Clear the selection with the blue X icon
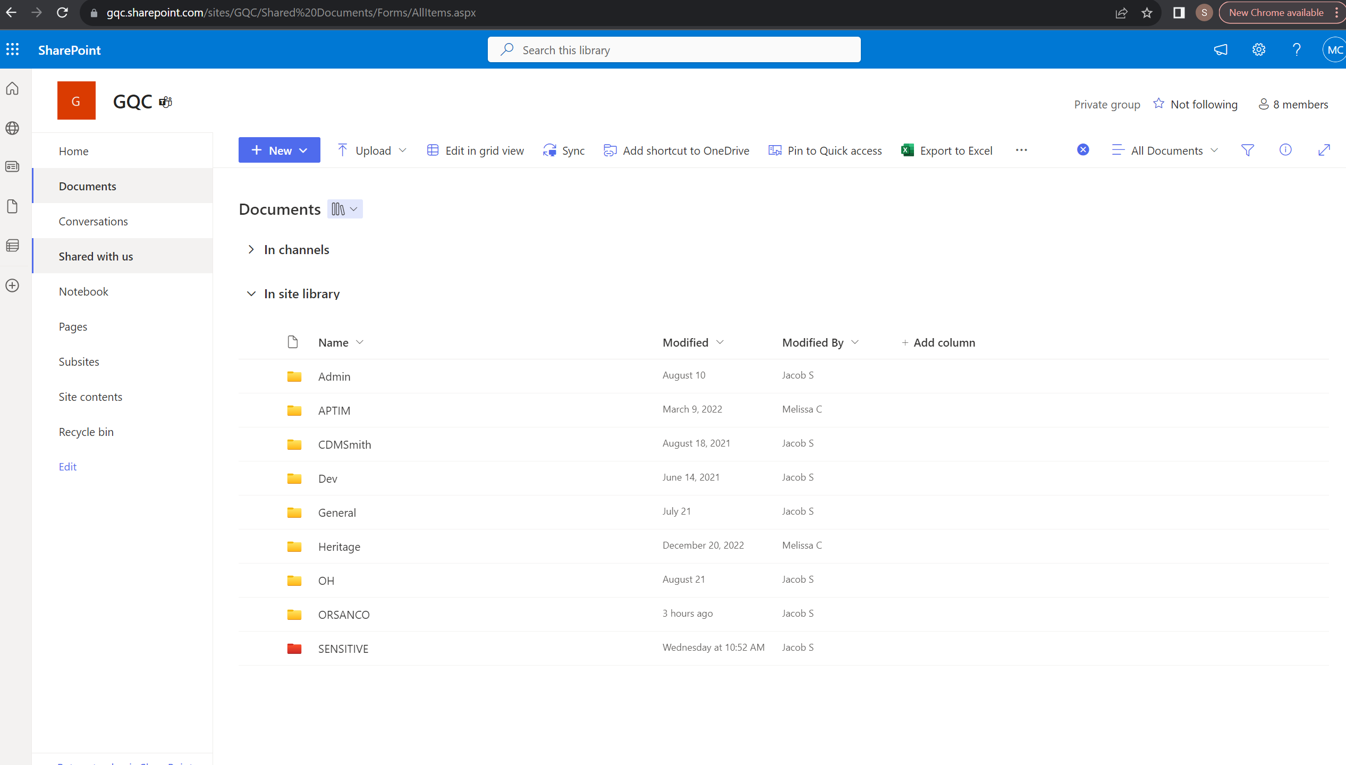Screen dimensions: 1346x765 (1083, 150)
